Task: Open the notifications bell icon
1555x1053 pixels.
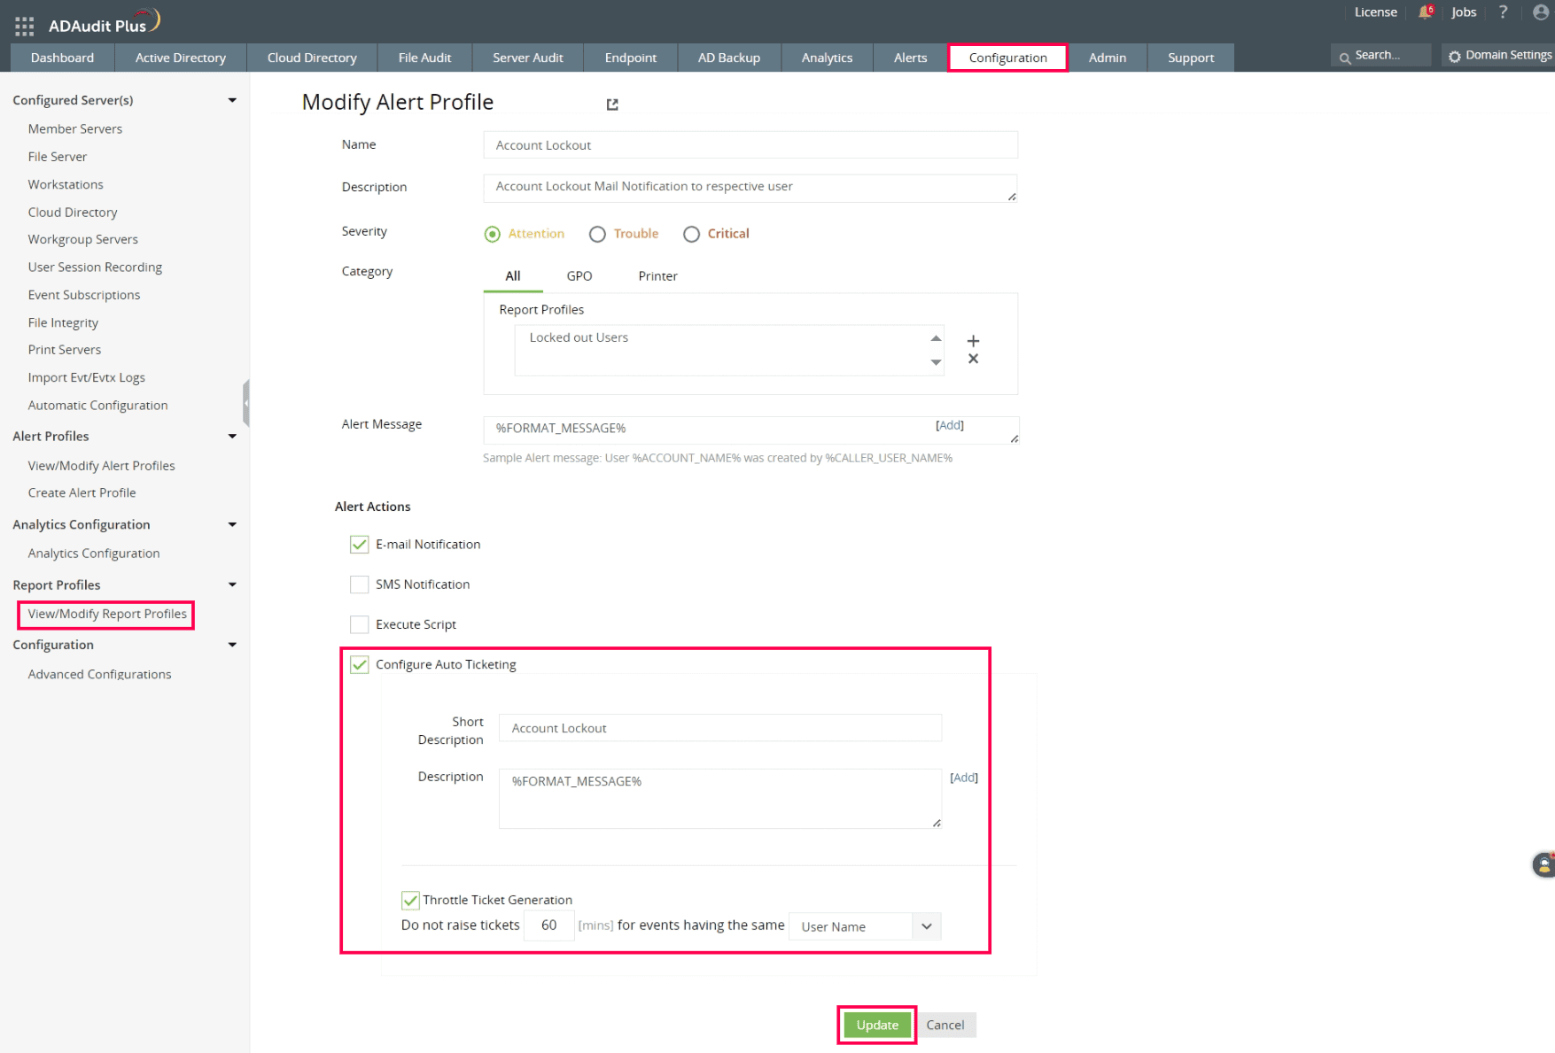Action: 1426,12
